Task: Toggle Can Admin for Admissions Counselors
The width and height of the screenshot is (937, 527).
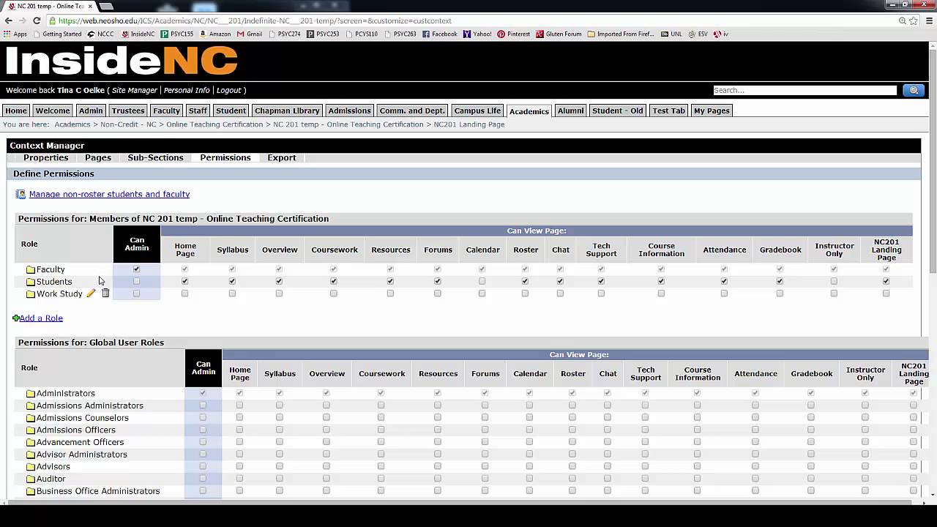Action: 203,418
